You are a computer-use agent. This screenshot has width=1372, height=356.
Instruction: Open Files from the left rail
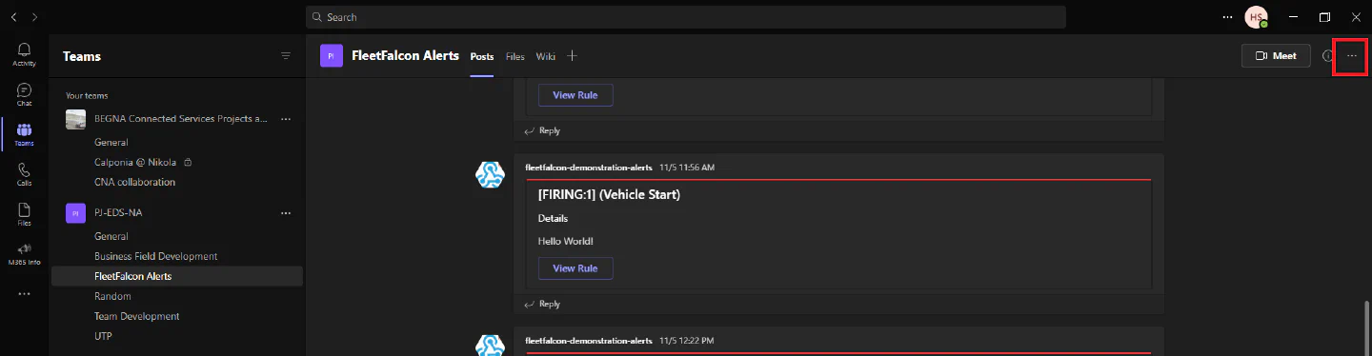pos(25,214)
